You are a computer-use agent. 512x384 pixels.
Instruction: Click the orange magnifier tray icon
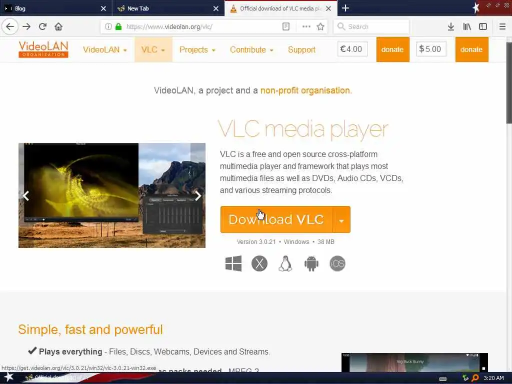pyautogui.click(x=475, y=378)
